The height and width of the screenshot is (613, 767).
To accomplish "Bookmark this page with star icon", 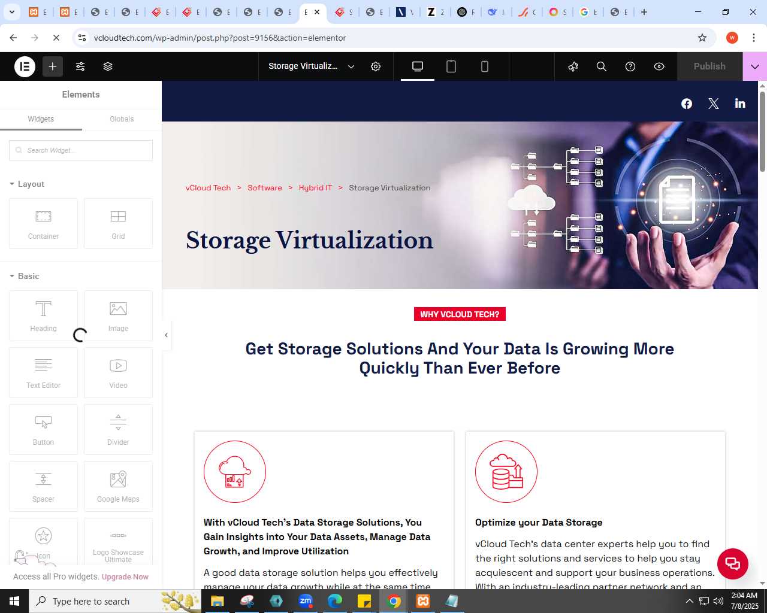I will [702, 38].
